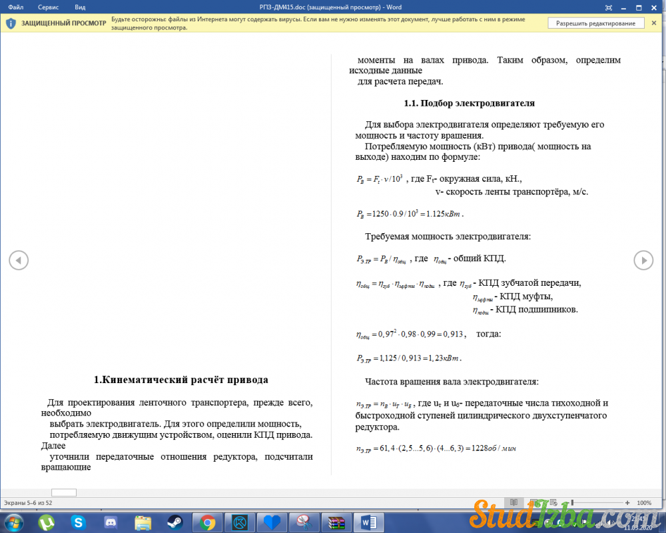Image resolution: width=666 pixels, height=533 pixels.
Task: Click text общий КПД
Action: click(x=479, y=259)
